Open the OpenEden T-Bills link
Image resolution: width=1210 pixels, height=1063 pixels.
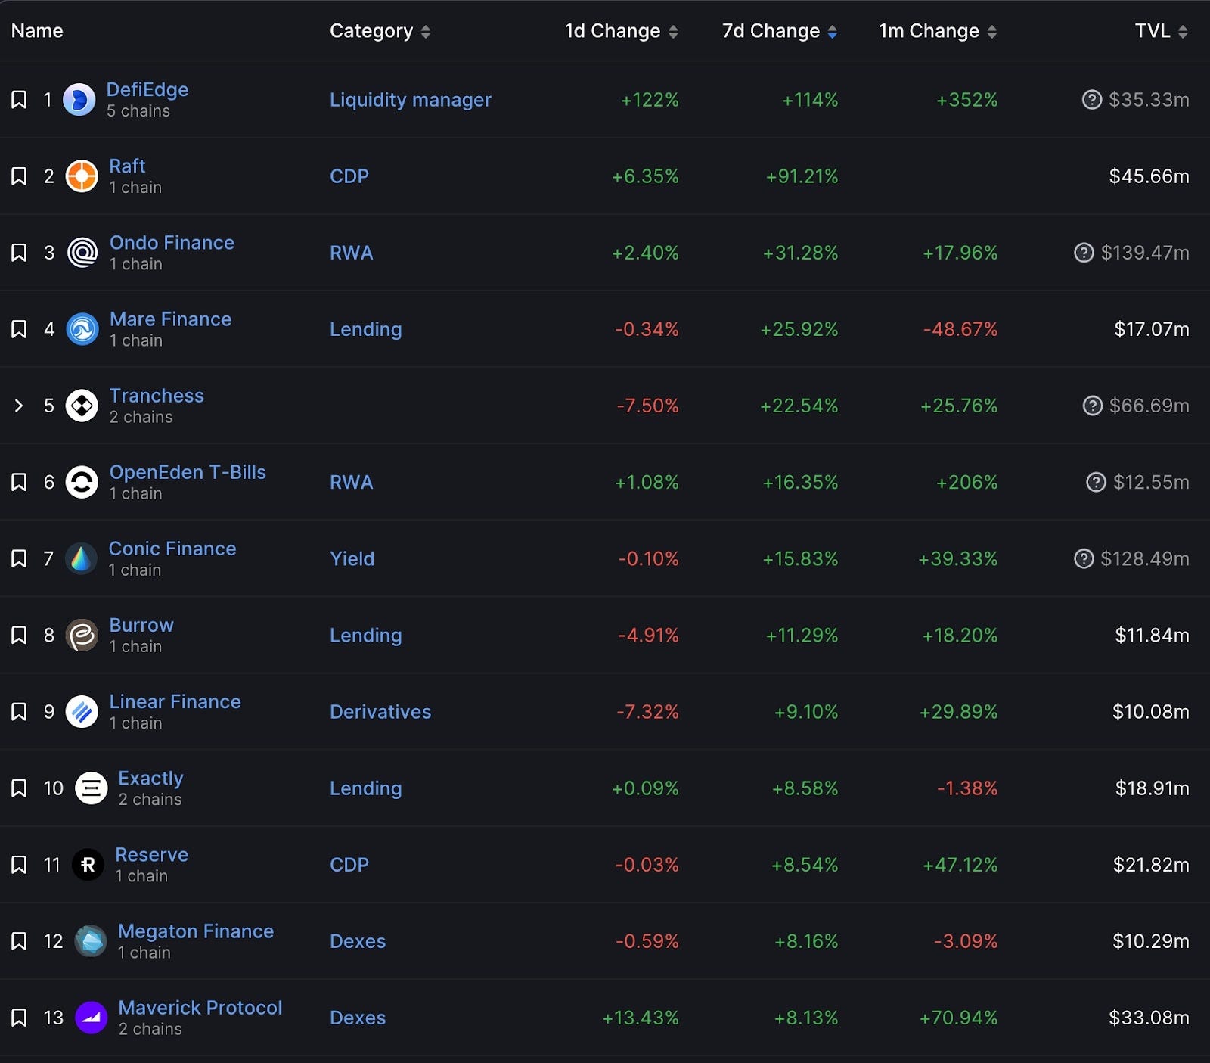tap(188, 472)
